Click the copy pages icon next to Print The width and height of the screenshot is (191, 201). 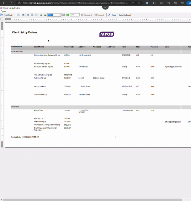pos(18,15)
